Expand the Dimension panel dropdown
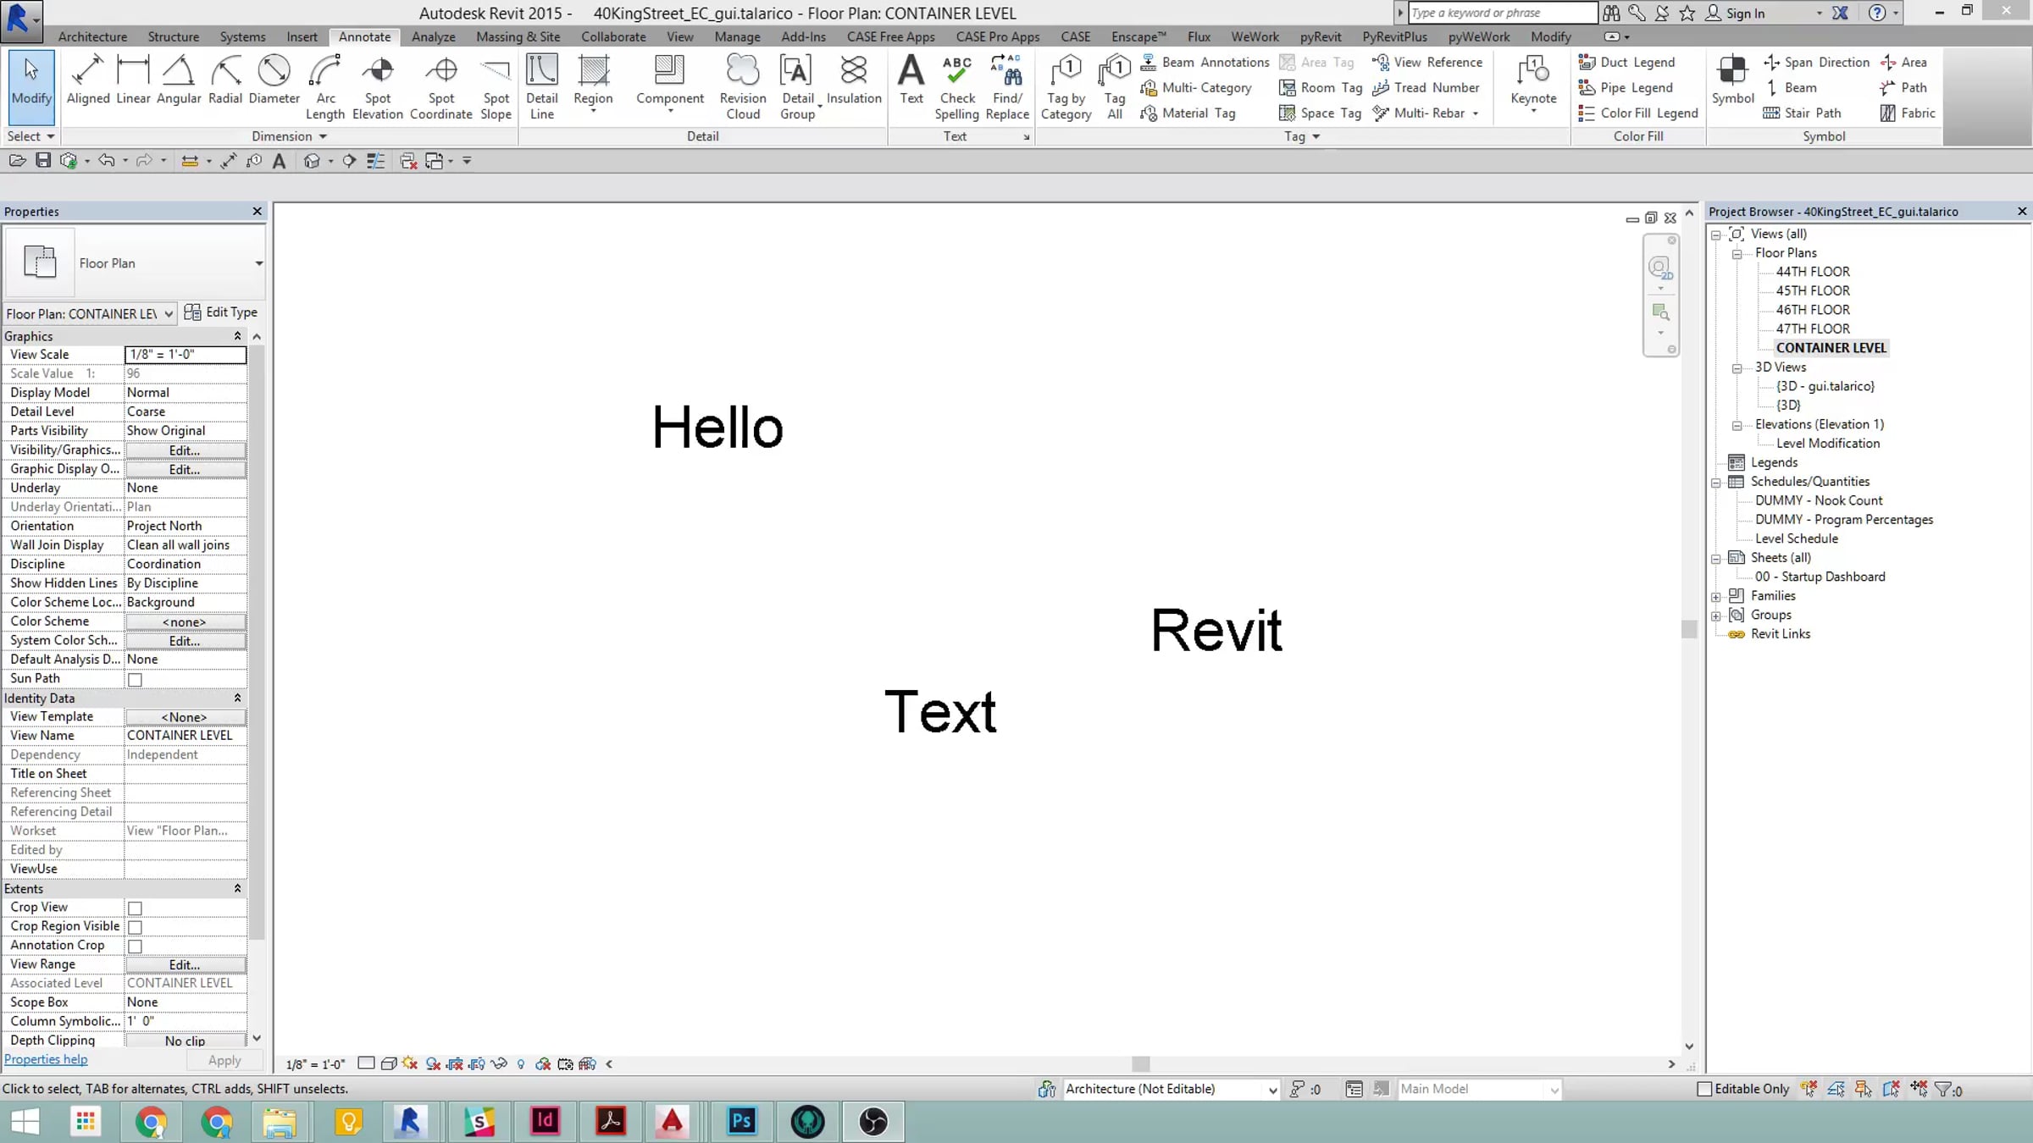2033x1143 pixels. click(x=323, y=136)
